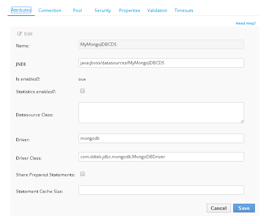Click the Save button
The image size is (260, 220).
point(244,208)
